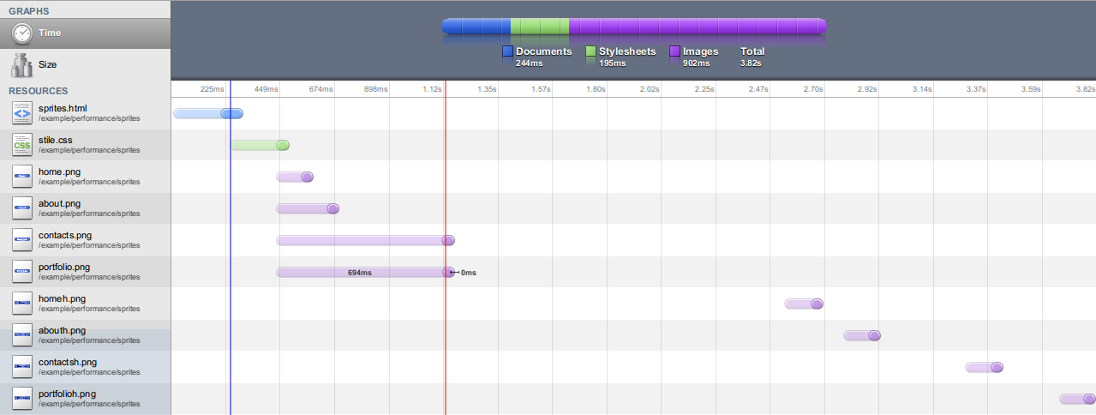
Task: Click the 2.02s ruler mark
Action: pyautogui.click(x=650, y=88)
